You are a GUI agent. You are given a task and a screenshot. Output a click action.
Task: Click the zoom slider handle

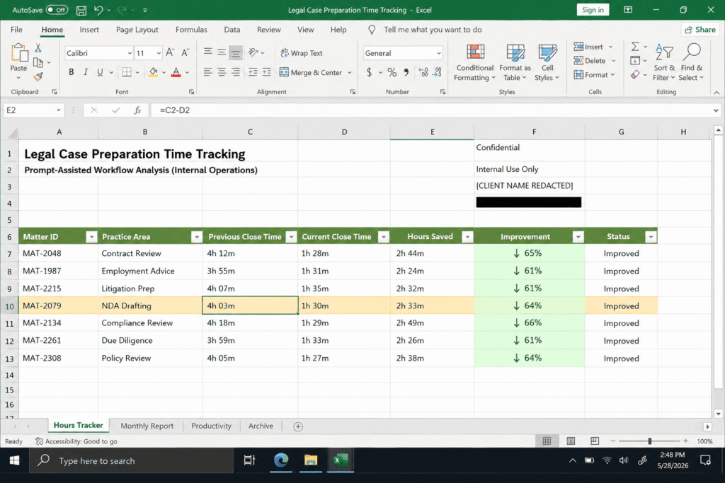[650, 441]
